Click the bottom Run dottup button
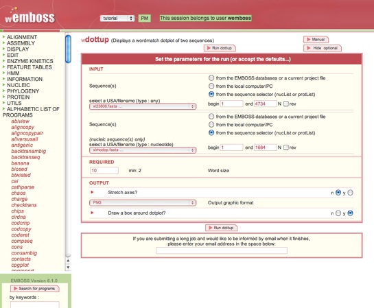The image size is (374, 308). pyautogui.click(x=222, y=228)
